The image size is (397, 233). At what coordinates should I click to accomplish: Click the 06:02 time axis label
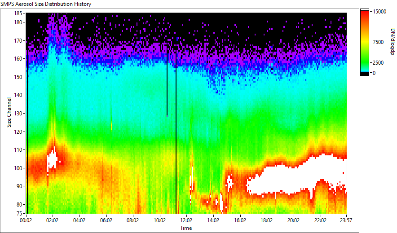106,220
